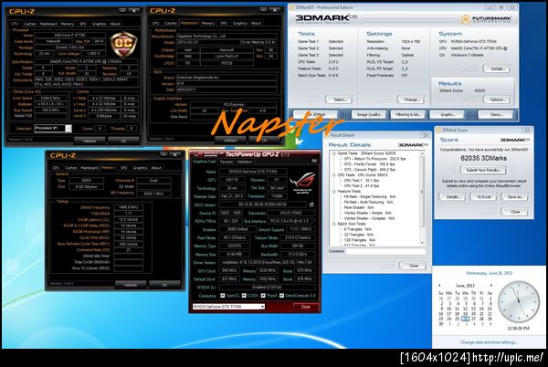Open Graphics tab in CPU-Z Memory window

point(140,168)
